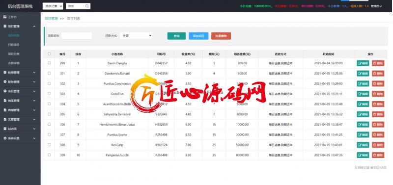Click the green 查询 query button

coord(176,36)
